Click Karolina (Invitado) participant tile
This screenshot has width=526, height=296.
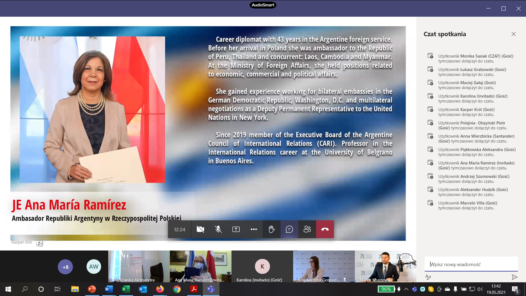pyautogui.click(x=262, y=266)
